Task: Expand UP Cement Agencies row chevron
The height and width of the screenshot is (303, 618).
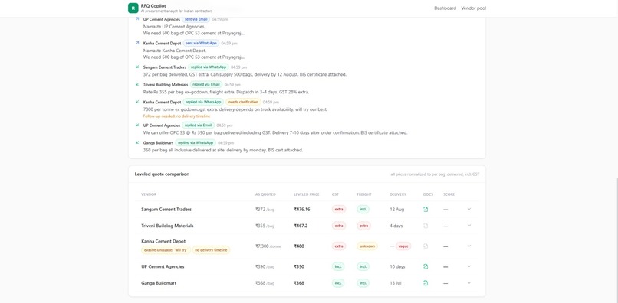Action: tap(469, 266)
